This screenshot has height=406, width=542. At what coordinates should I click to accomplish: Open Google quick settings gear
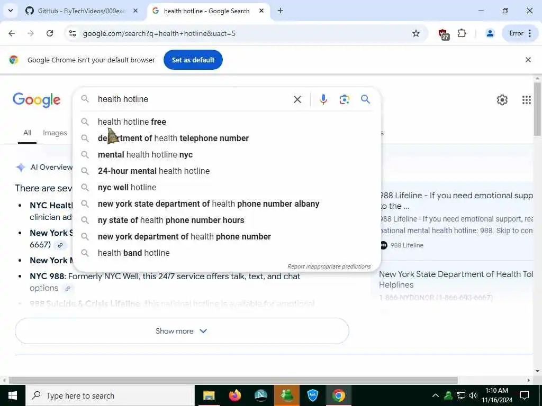pyautogui.click(x=502, y=100)
